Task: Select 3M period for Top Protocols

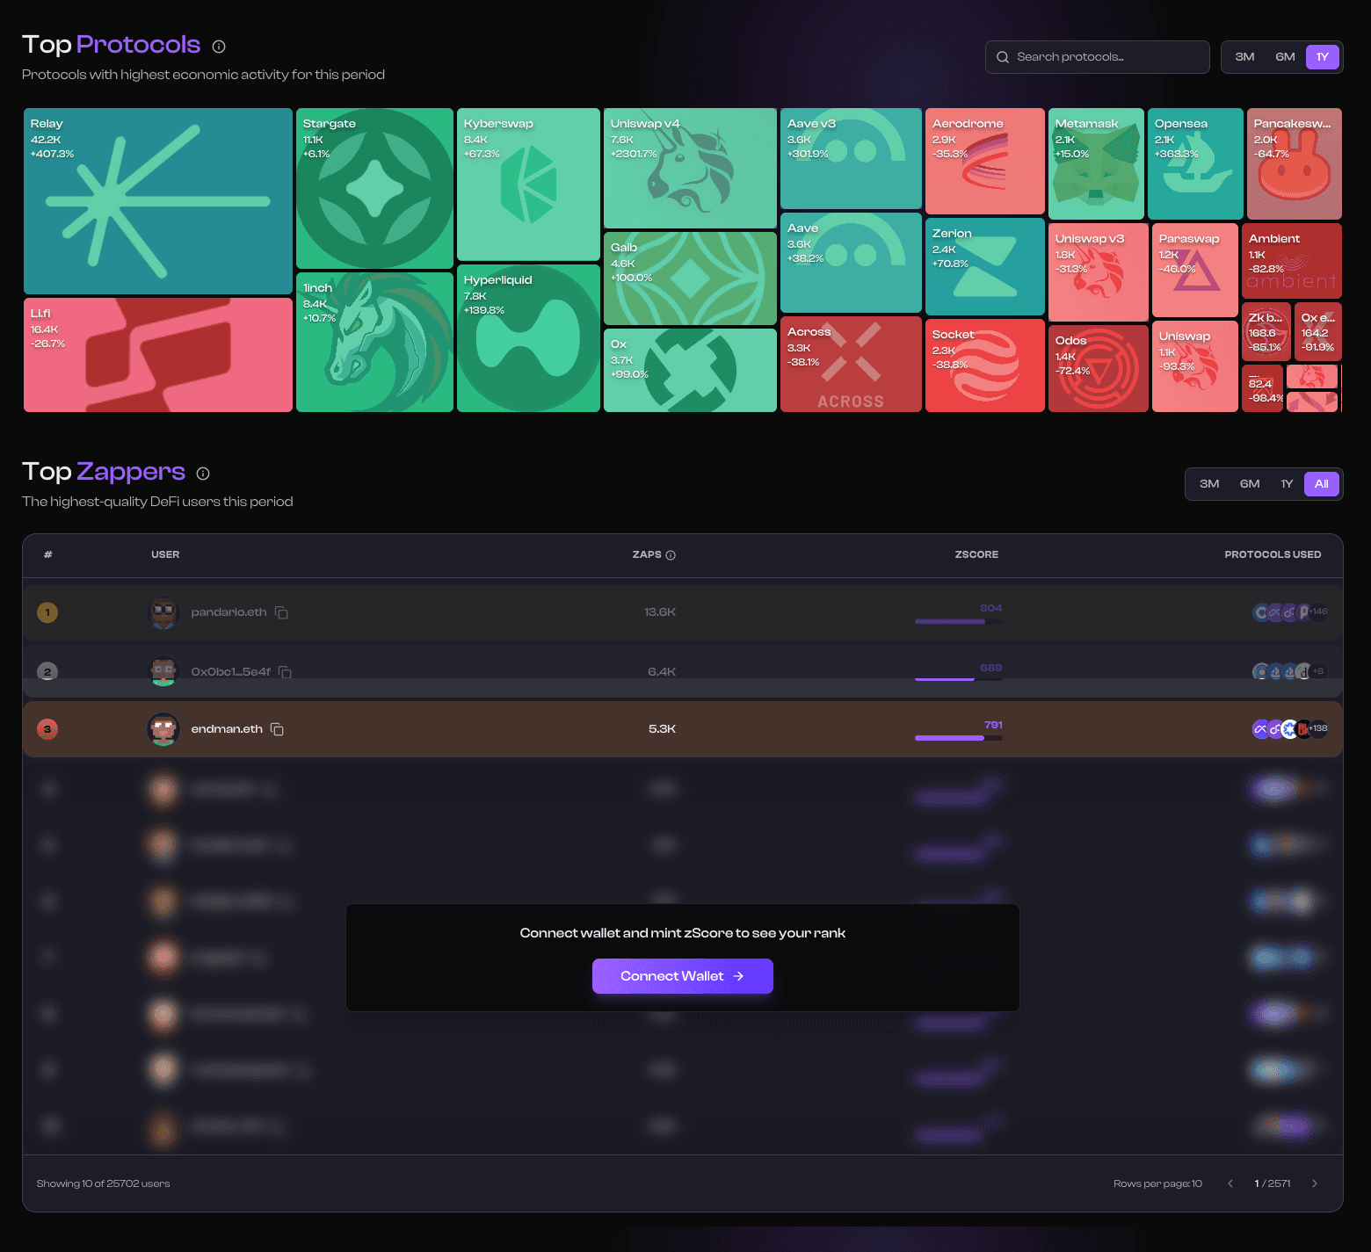Action: (x=1244, y=57)
